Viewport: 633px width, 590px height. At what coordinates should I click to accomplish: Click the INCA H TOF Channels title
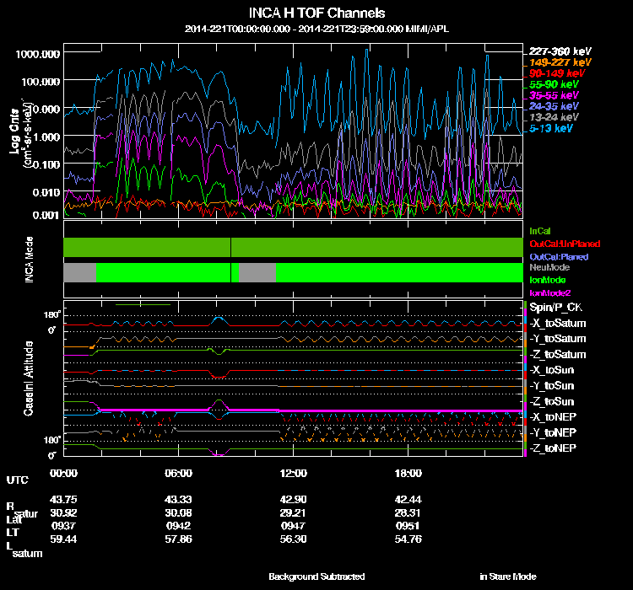316,13
